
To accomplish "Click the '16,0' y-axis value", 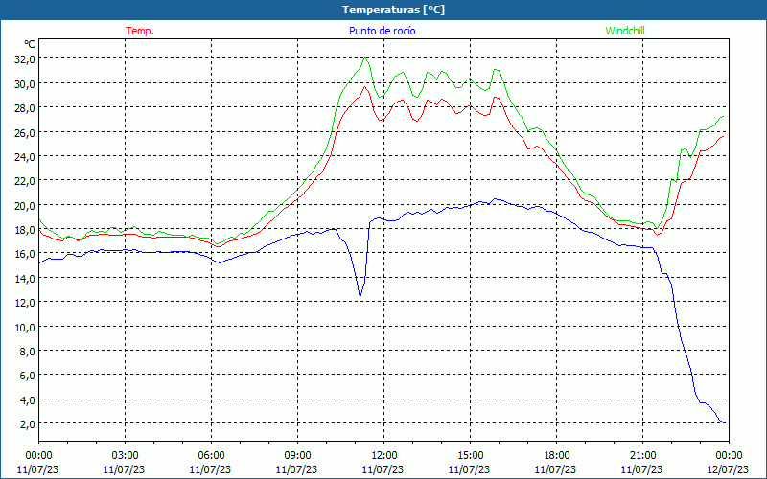I will 25,254.
